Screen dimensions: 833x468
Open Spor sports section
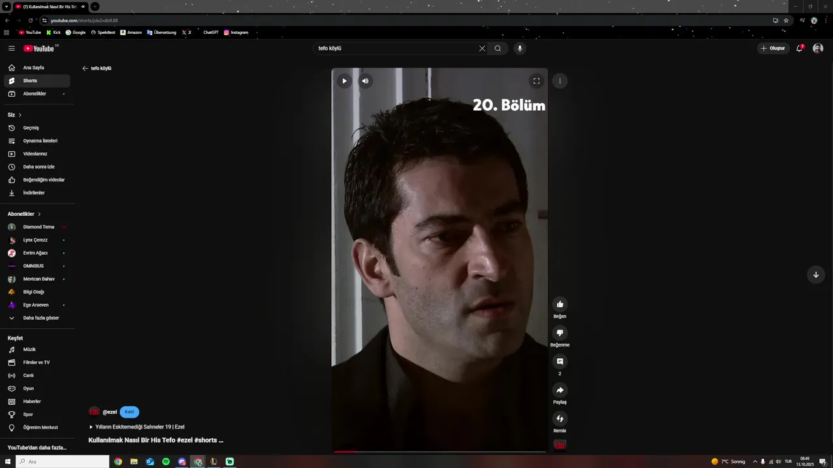[37, 415]
